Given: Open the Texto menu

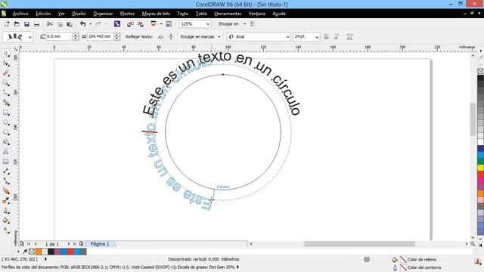Looking at the screenshot, I should point(183,14).
